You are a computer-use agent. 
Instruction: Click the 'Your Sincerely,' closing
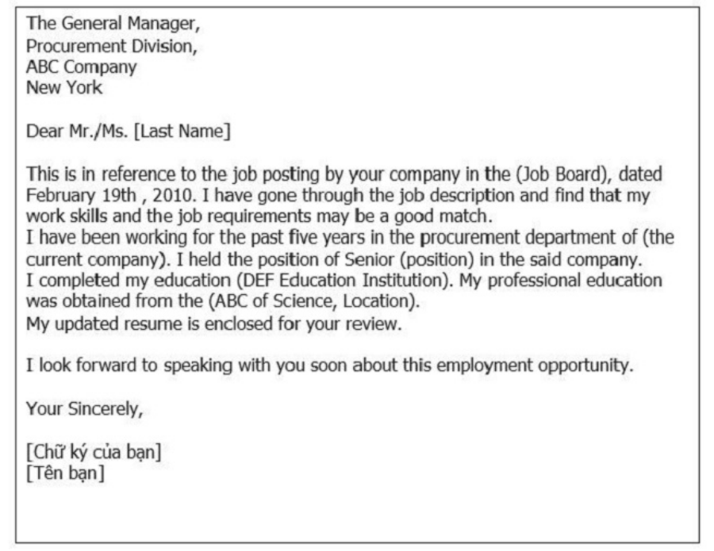[x=85, y=409]
